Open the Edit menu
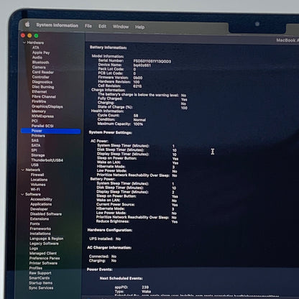 pos(102,27)
